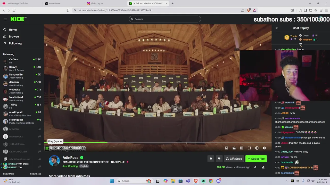The width and height of the screenshot is (330, 185).
Task: Toggle theater mode
Action: pyautogui.click(x=242, y=148)
